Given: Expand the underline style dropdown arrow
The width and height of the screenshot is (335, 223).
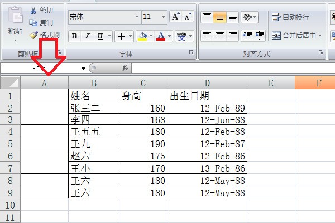Looking at the screenshot, I should tap(109, 36).
